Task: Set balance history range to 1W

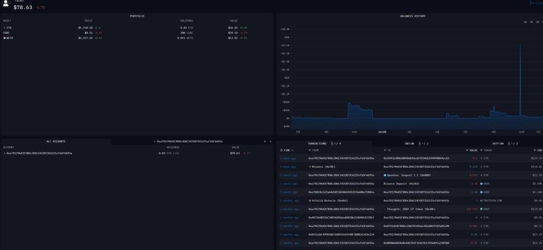Action: [525, 22]
